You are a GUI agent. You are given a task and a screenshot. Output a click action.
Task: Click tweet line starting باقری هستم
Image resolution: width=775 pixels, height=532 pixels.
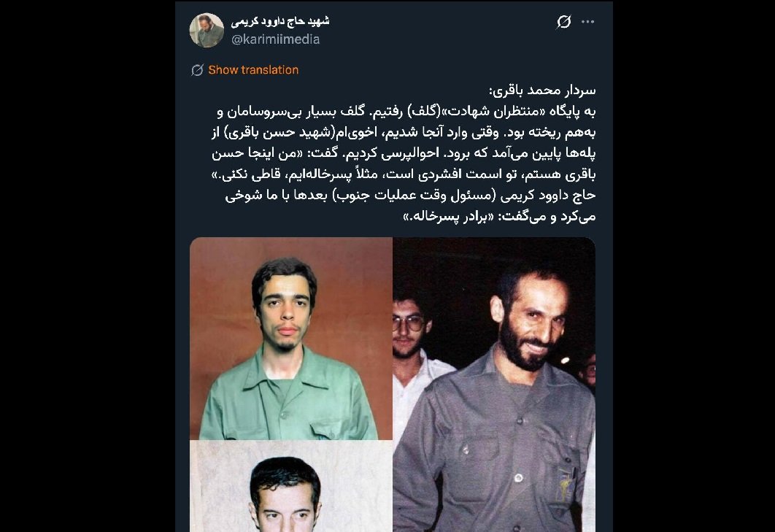point(404,174)
